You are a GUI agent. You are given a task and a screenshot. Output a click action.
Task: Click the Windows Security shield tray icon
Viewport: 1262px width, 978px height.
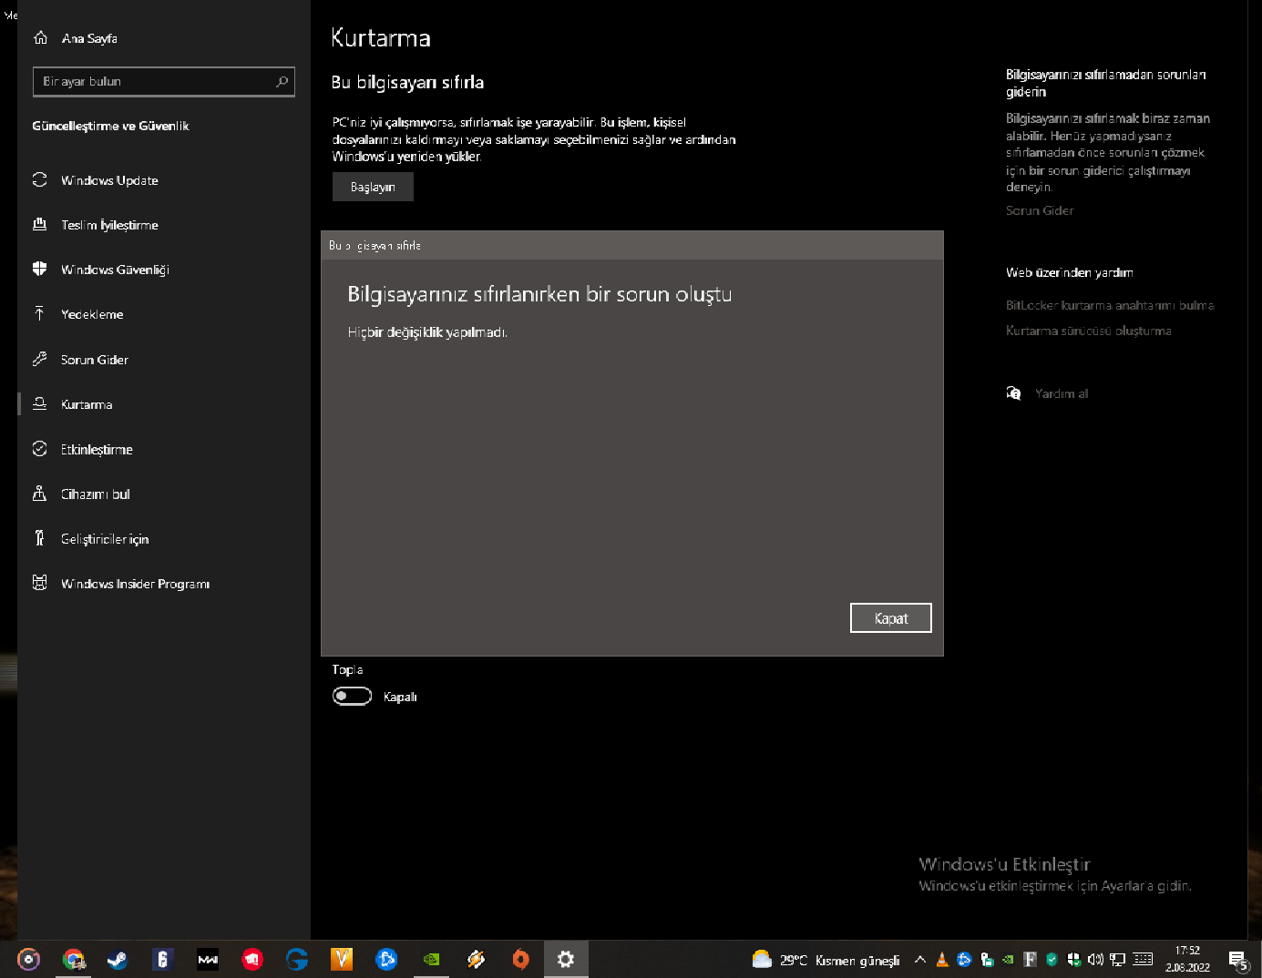point(1073,960)
